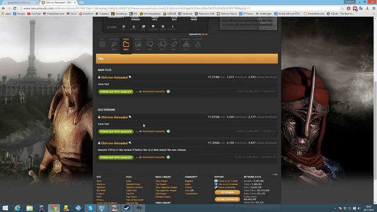
Task: Open the Chrome menu hamburger button
Action: click(x=374, y=8)
